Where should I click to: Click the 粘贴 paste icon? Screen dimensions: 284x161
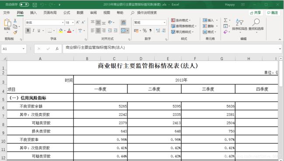pyautogui.click(x=7, y=22)
